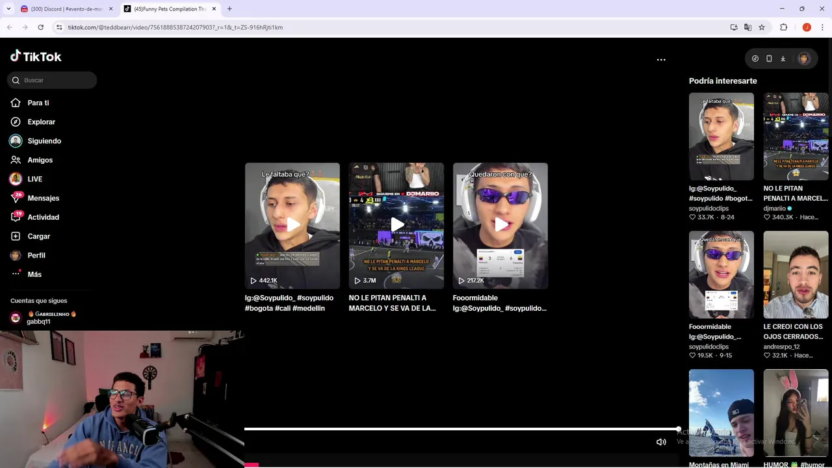The height and width of the screenshot is (468, 832).
Task: Visit the soypulidoclips account with 33.7K likes
Action: click(708, 209)
